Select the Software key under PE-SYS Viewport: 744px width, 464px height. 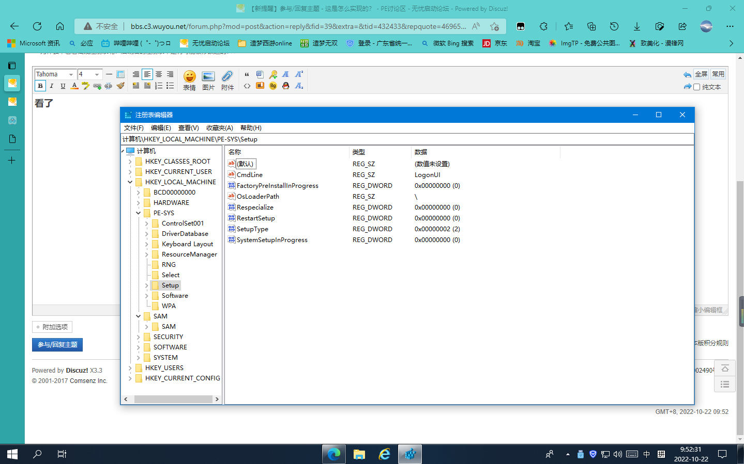pyautogui.click(x=175, y=296)
